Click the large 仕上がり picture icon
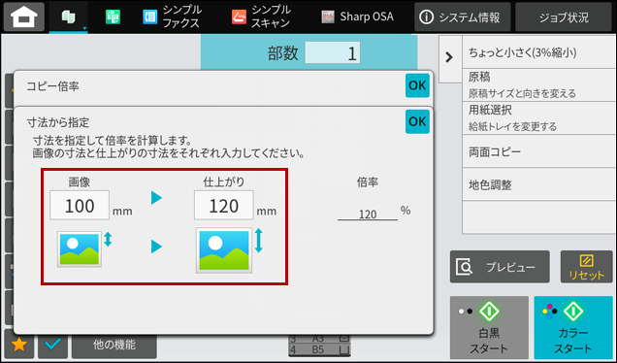This screenshot has width=617, height=363. coord(224,250)
